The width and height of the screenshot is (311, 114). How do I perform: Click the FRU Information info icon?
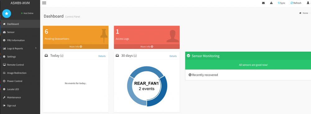(4, 40)
